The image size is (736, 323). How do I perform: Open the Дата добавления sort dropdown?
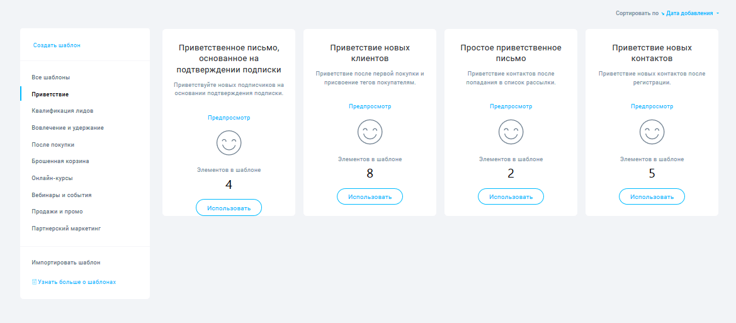[689, 13]
